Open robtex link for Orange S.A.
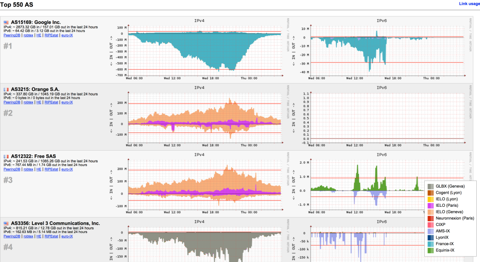This screenshot has height=262, width=480. 29,102
